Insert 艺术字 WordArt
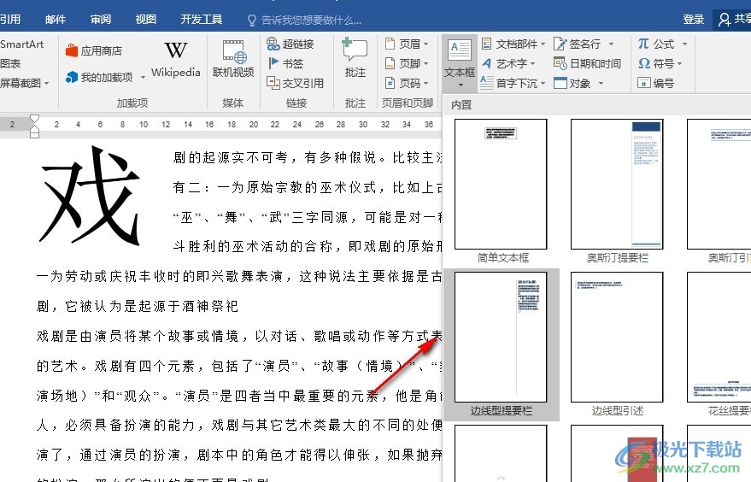Screen dimensions: 751x482 point(508,63)
